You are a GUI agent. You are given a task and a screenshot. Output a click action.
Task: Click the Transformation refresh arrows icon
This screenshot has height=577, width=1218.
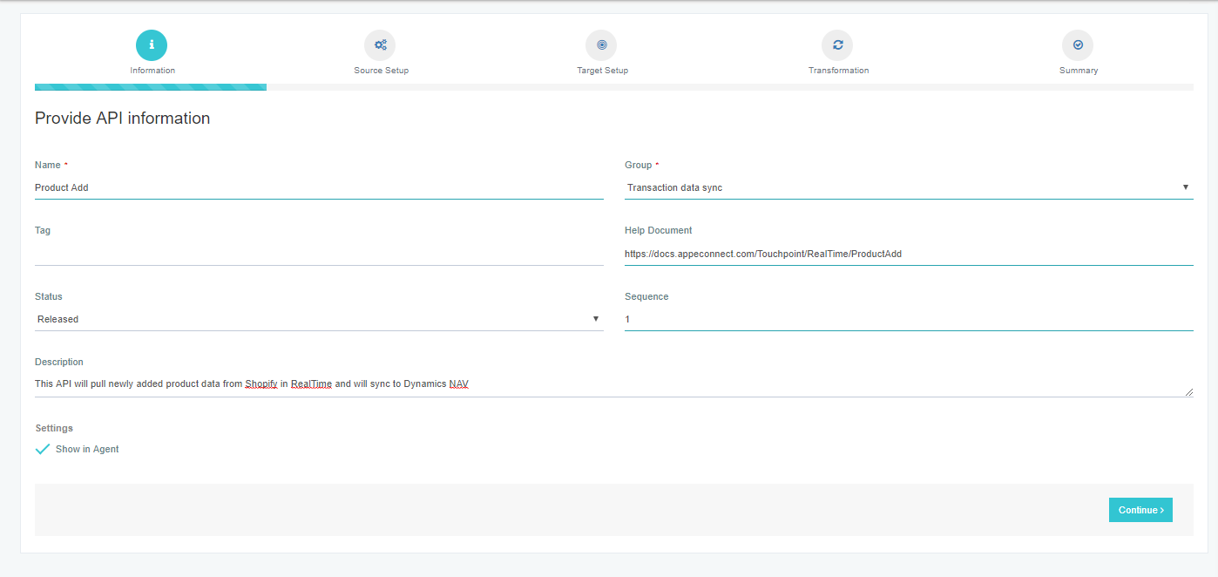(837, 45)
